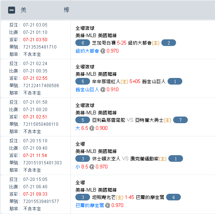The image size is (215, 214).
Task: Click score badge 5 for 亞利桑那響尾蛇
Action: tap(83, 120)
